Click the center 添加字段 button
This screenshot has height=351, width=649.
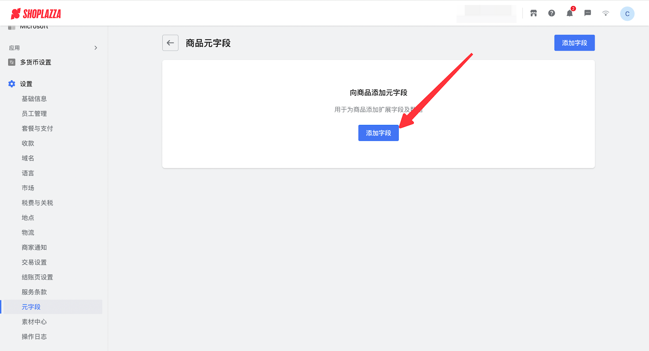378,133
